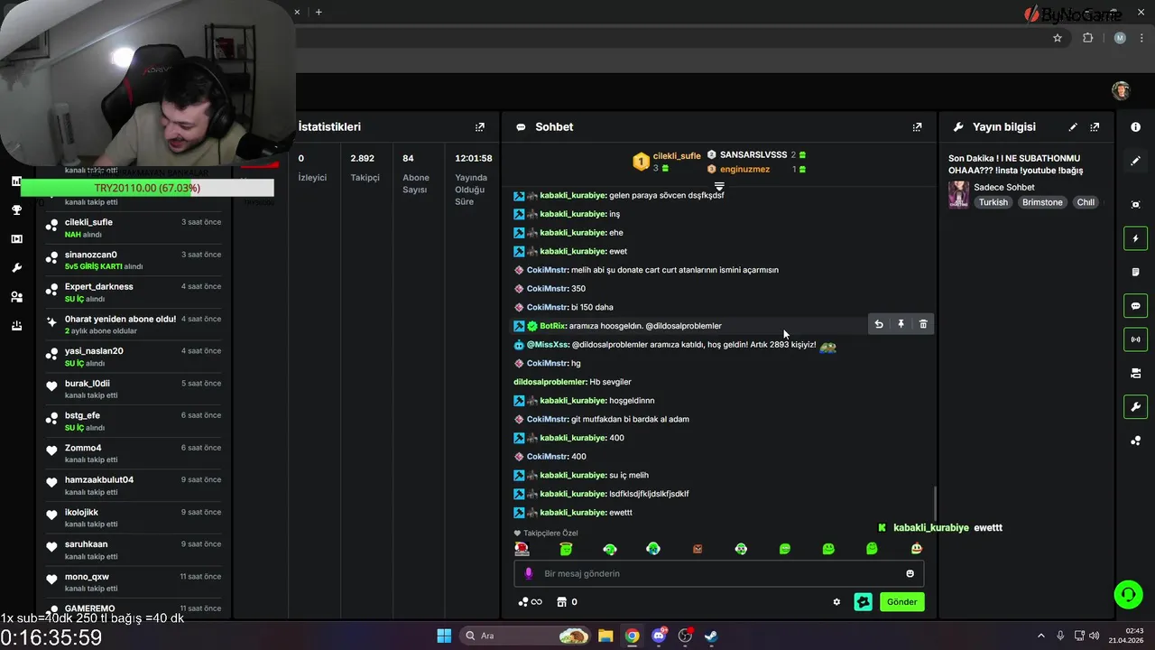Click the purple microphone icon in message box
This screenshot has height=650, width=1155.
(x=529, y=573)
